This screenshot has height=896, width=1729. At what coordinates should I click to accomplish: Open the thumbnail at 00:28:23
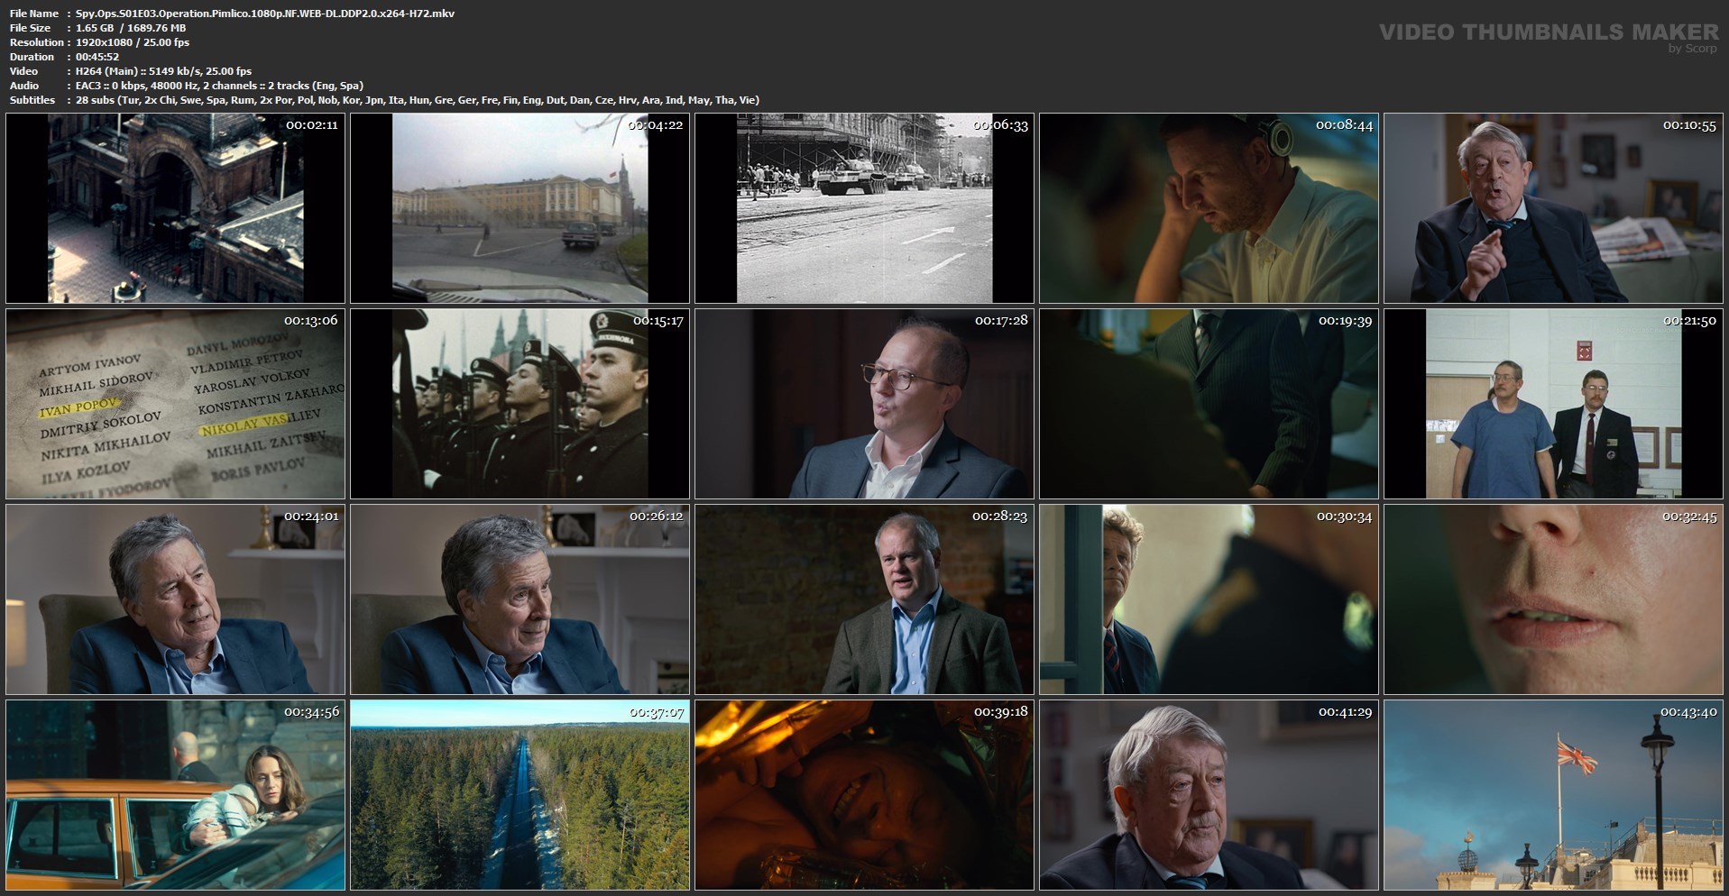(864, 599)
